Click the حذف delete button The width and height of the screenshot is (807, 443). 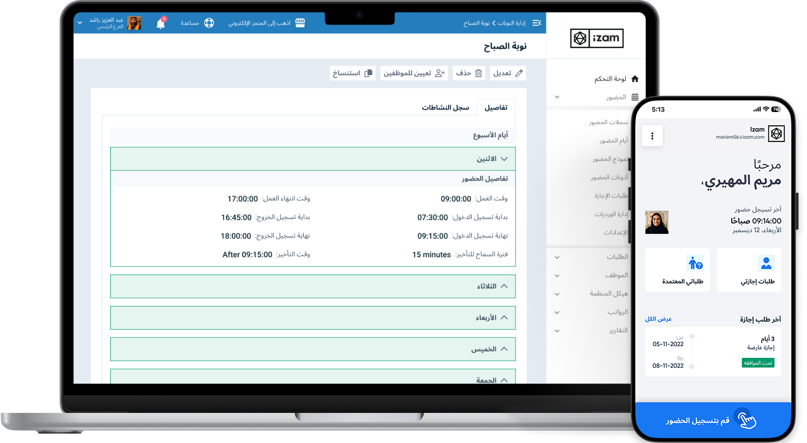tap(469, 73)
